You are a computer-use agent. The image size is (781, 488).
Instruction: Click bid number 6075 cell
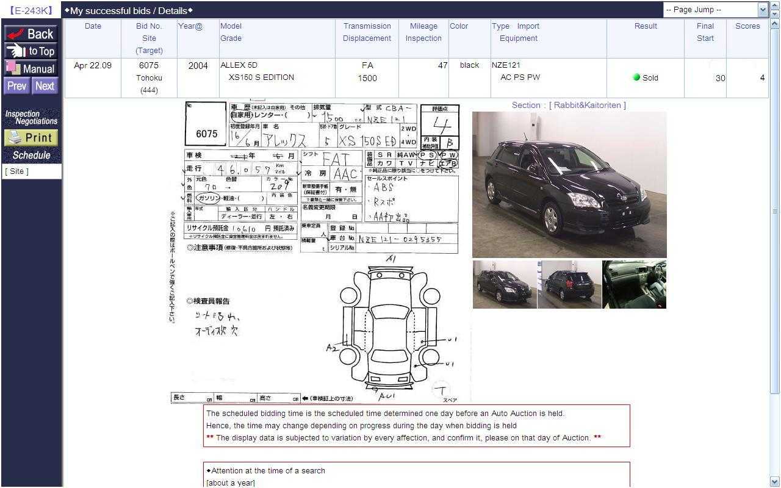coord(149,65)
